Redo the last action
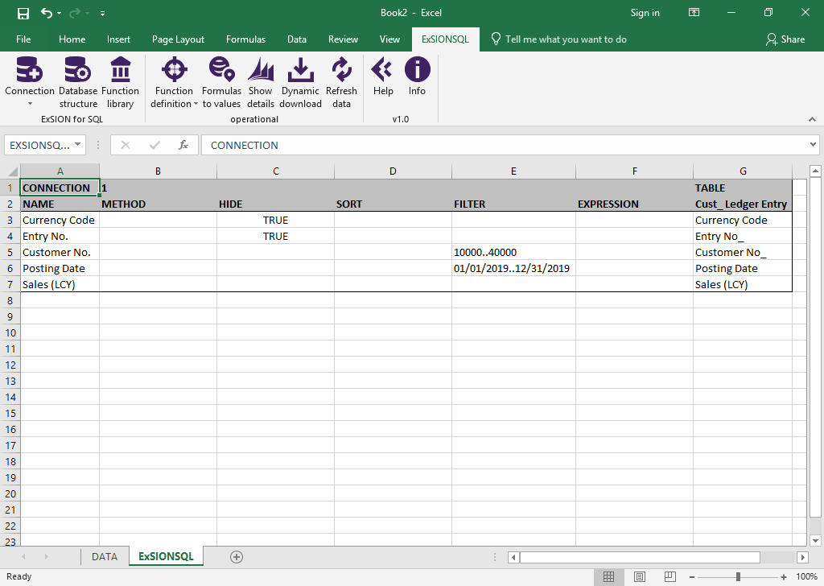824x586 pixels. point(76,13)
